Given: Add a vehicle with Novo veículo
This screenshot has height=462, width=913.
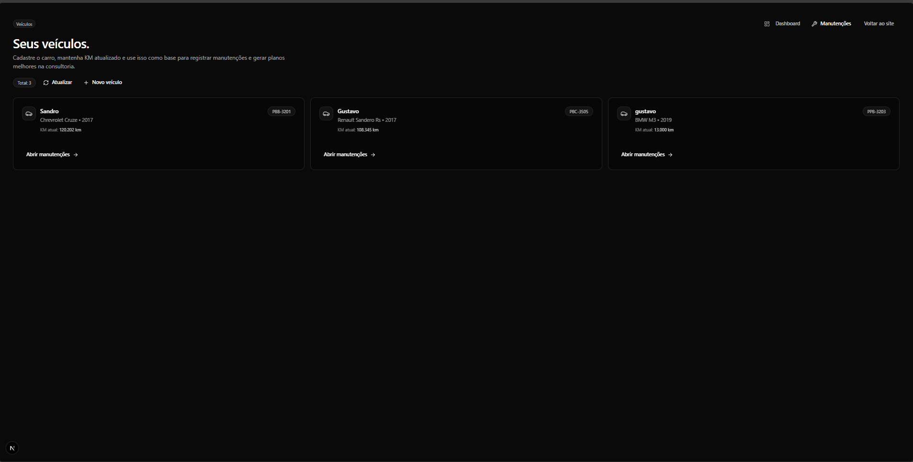Looking at the screenshot, I should pos(107,82).
